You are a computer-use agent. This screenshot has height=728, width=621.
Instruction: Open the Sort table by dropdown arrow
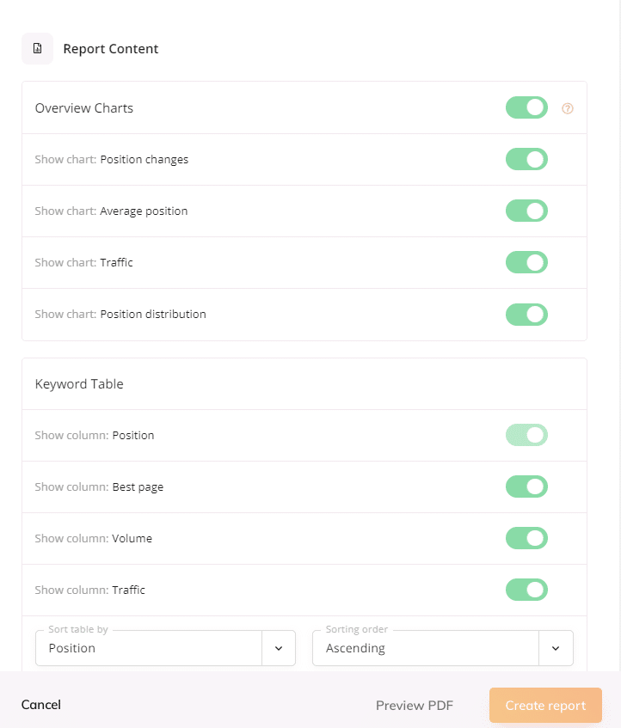[x=279, y=648]
